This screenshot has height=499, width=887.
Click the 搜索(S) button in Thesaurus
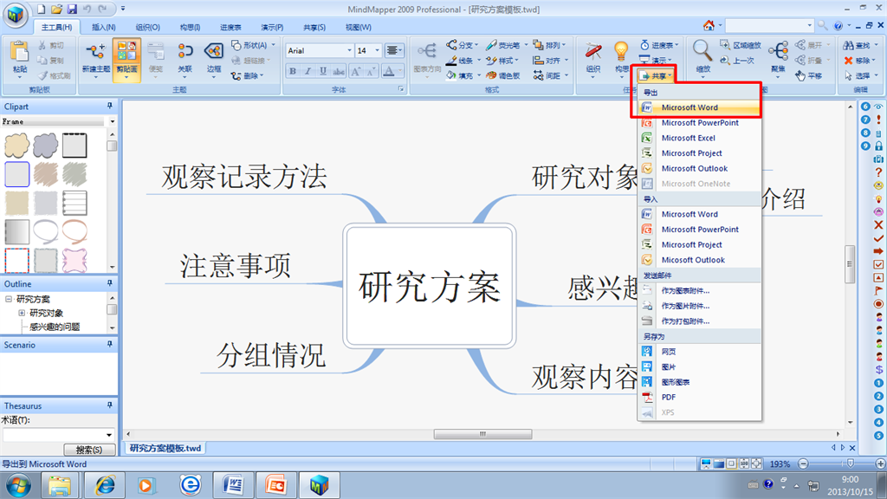89,450
